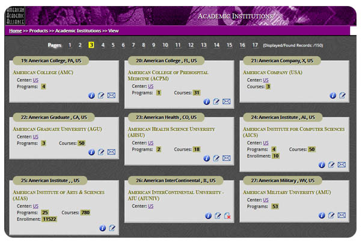The height and width of the screenshot is (242, 362).
Task: Edit the AIUNIV record
Action: tap(218, 216)
